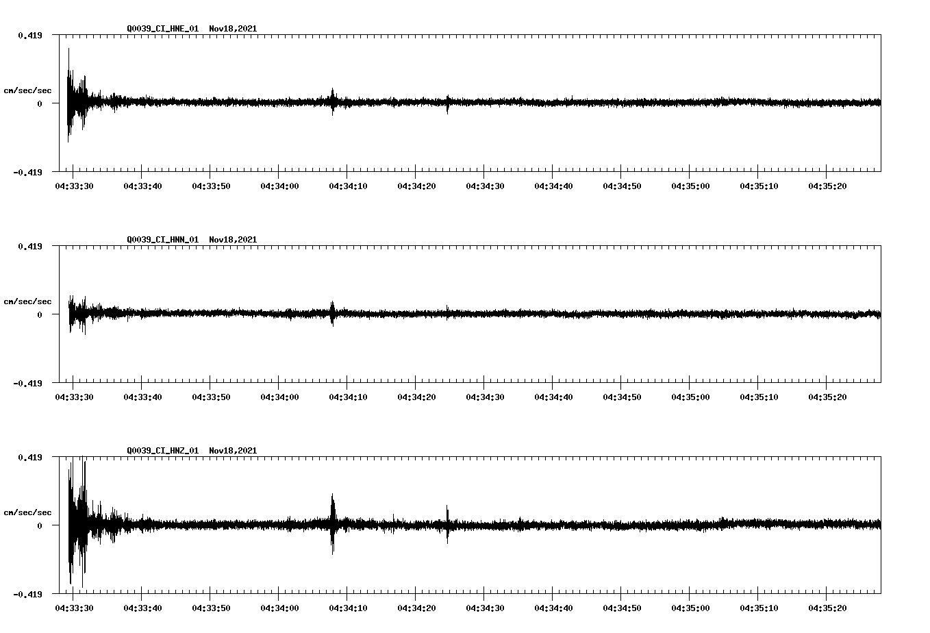
Task: Click the 04:34:08 burst in HNE waveform
Action: coord(333,101)
